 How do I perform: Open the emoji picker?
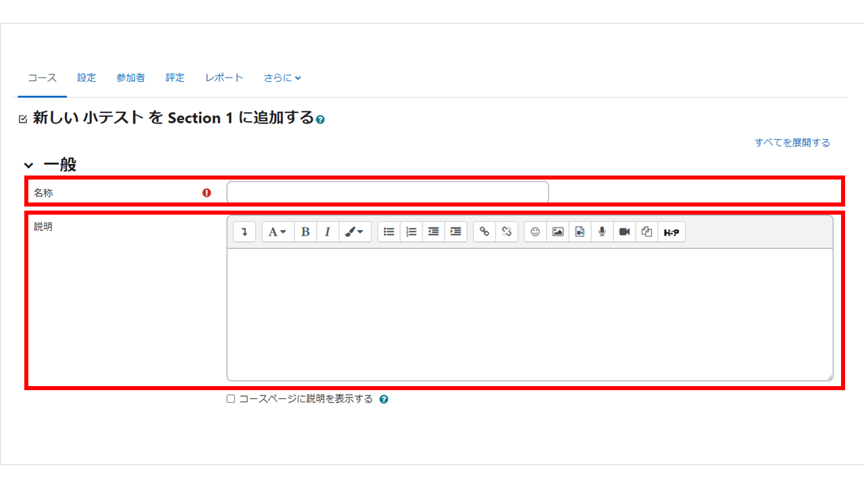535,232
